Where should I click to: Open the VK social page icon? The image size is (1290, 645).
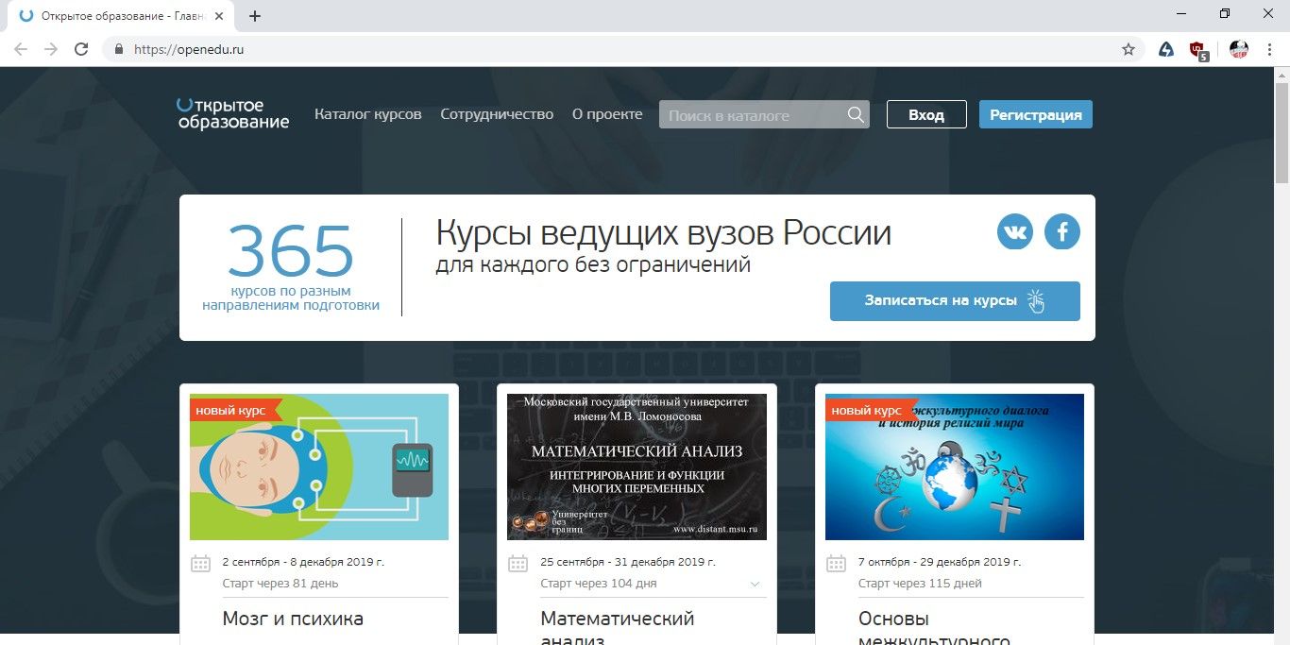click(1015, 231)
